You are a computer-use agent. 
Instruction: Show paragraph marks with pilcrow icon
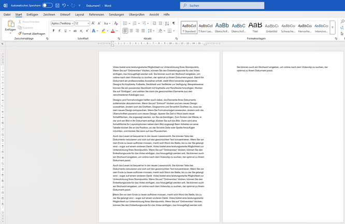pos(174,23)
